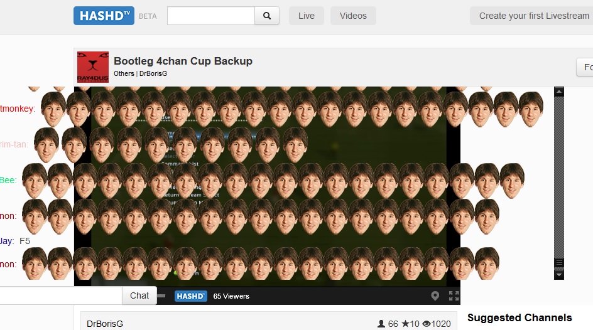Viewport: 593px width, 330px height.
Task: Click the chat scrollbar up arrow
Action: tap(559, 92)
